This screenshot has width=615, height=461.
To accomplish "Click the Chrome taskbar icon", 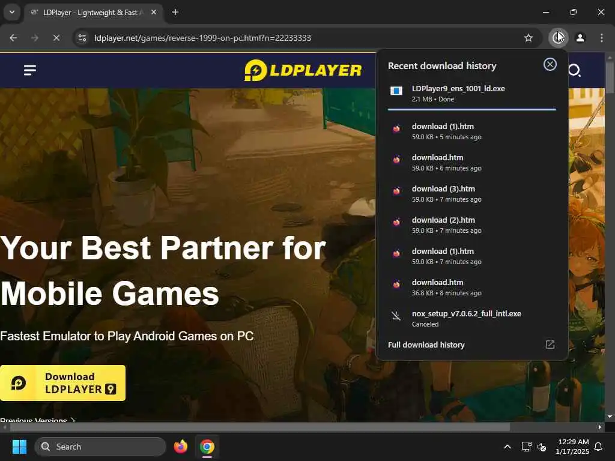I will pyautogui.click(x=207, y=447).
